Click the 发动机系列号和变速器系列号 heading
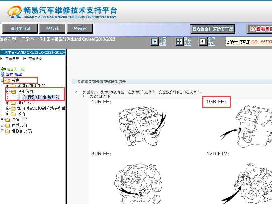Image resolution: width=272 pixels, height=204 pixels. pos(101,82)
